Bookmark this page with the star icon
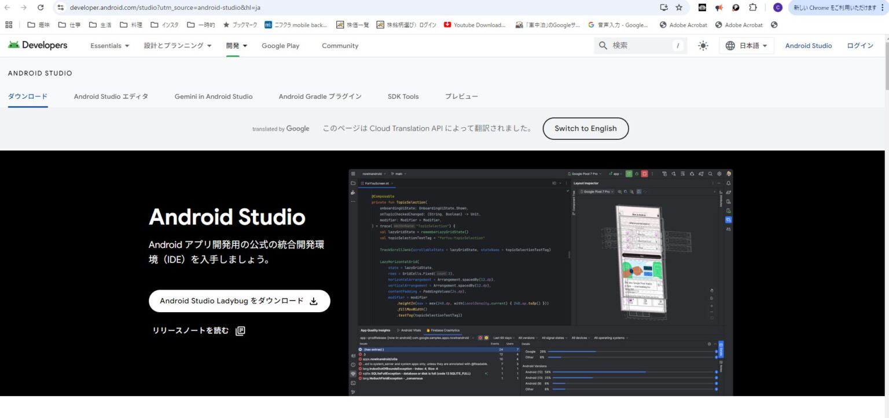Viewport: 889px width, 418px height. click(x=678, y=8)
